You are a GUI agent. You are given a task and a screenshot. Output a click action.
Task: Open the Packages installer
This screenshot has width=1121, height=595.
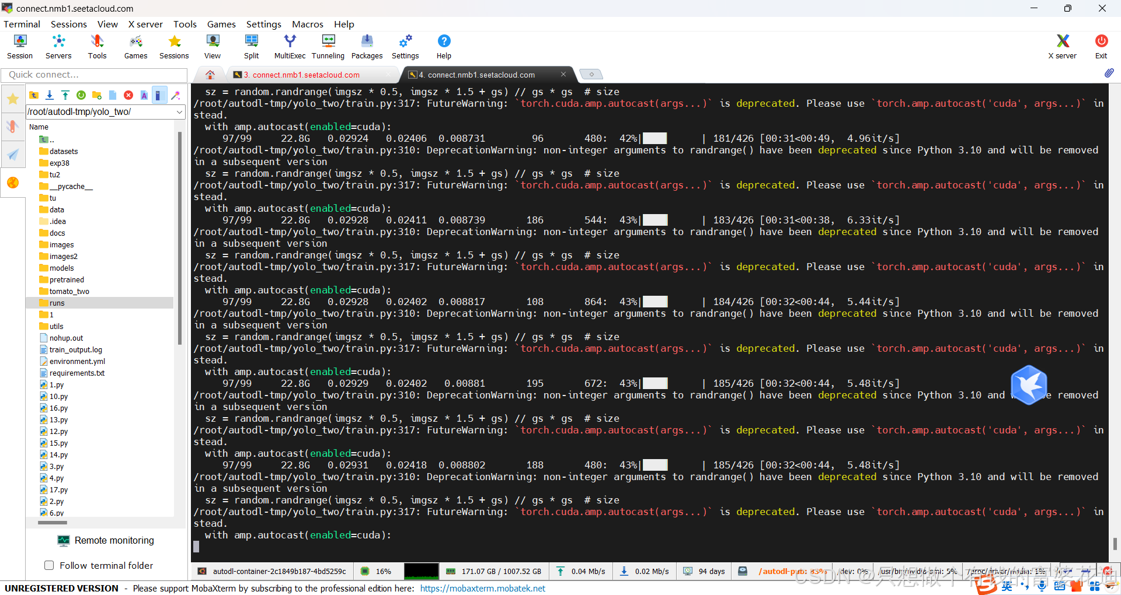(367, 45)
